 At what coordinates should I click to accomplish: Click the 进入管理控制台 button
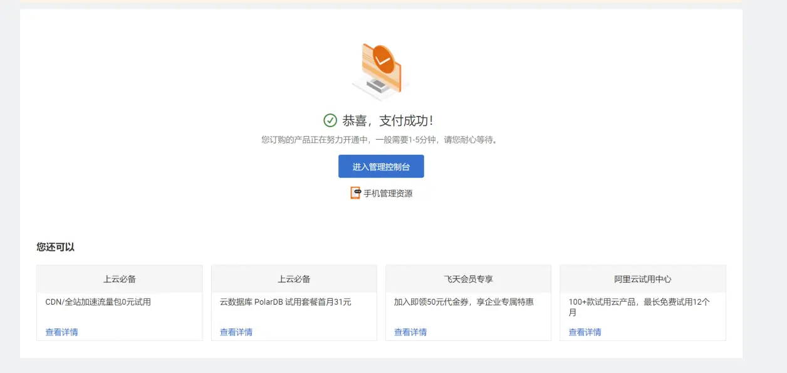[x=381, y=167]
